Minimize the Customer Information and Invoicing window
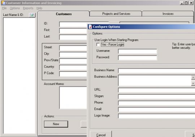This screenshot has width=195, height=137. [182, 3]
